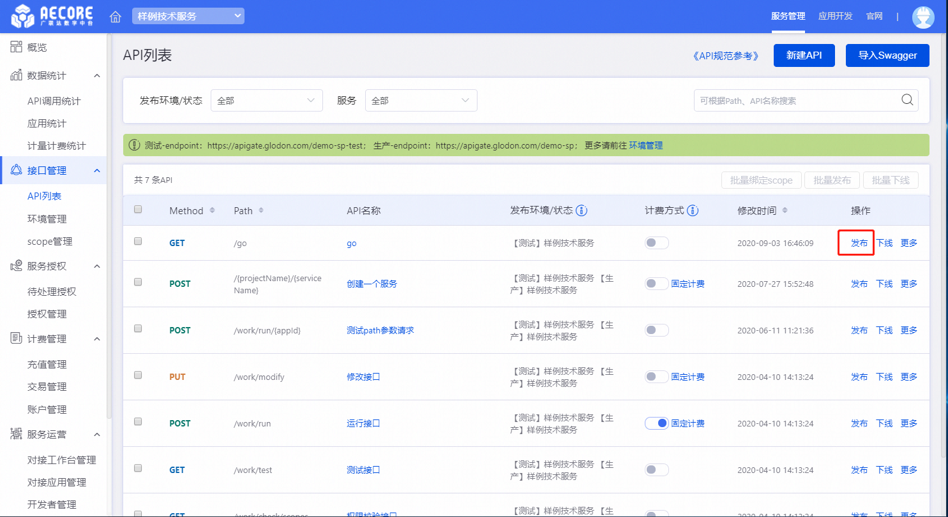Select all rows via header checkbox

[x=138, y=210]
